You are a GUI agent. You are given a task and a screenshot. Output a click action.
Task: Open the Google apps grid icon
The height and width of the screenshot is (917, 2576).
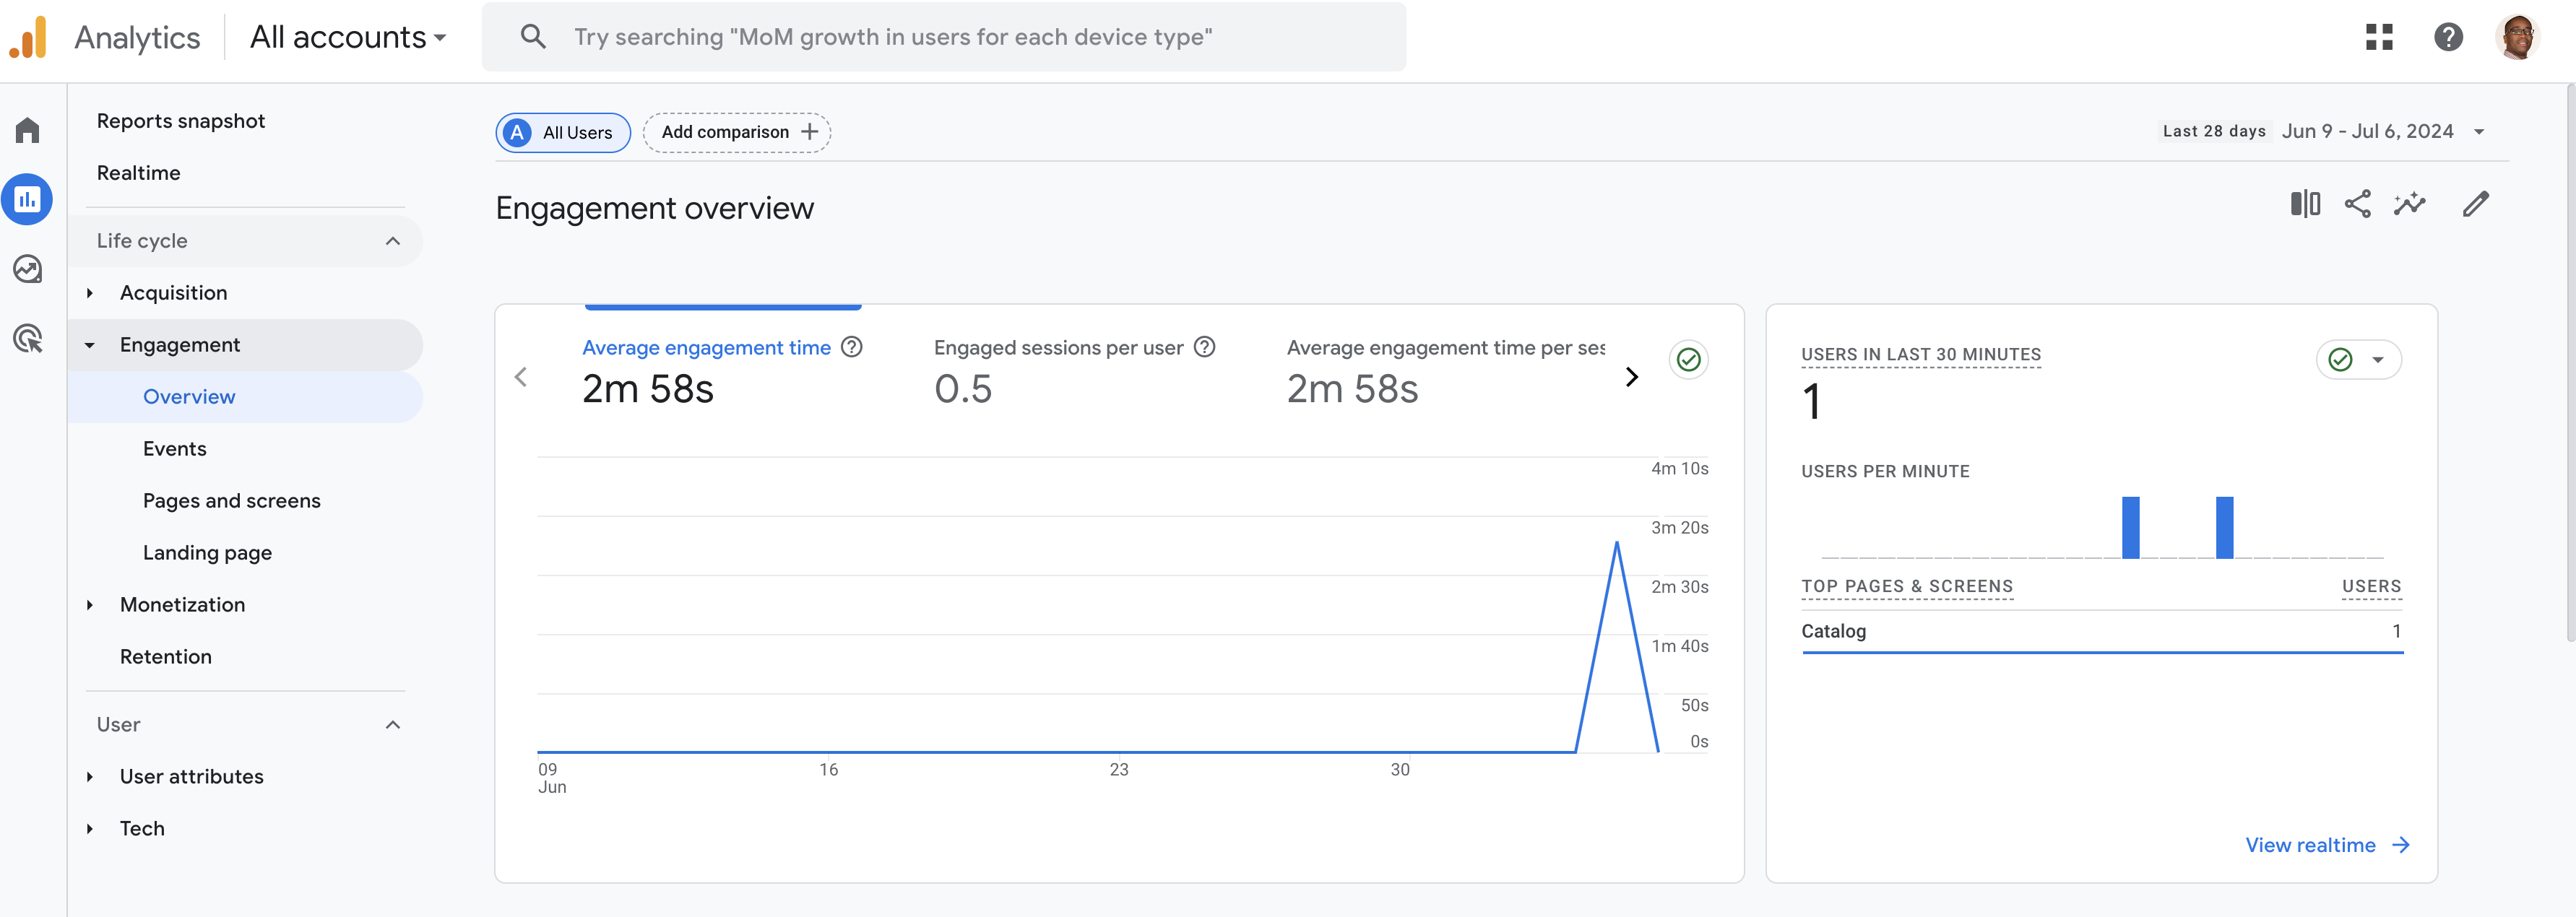2379,37
